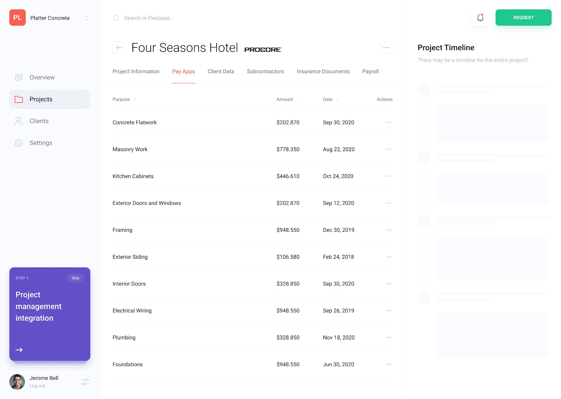The image size is (561, 399).
Task: Sort by the Purpose column arrow
Action: click(135, 100)
